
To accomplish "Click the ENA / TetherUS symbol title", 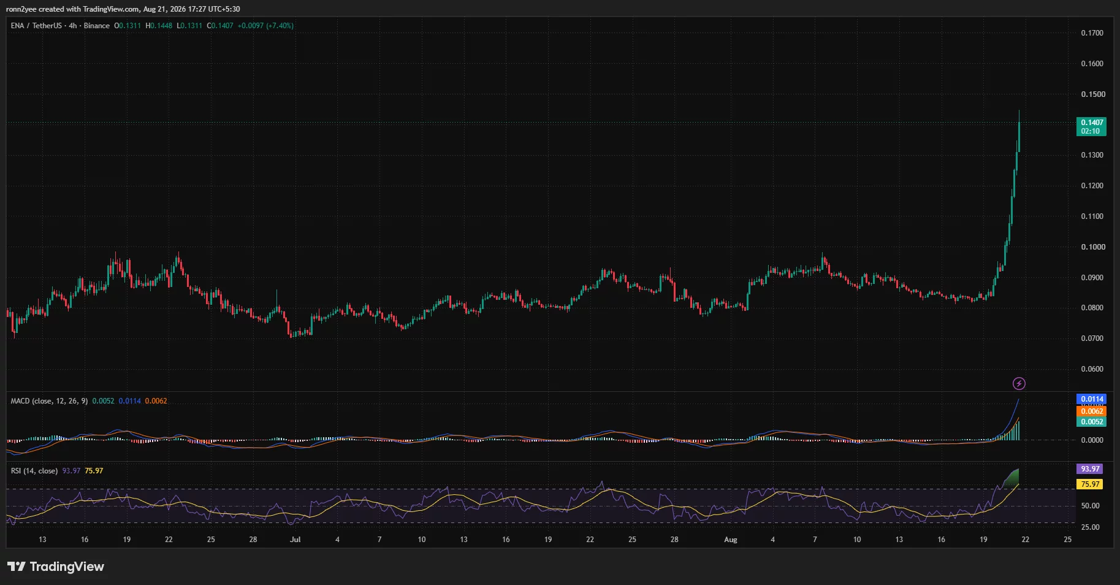I will tap(36, 26).
